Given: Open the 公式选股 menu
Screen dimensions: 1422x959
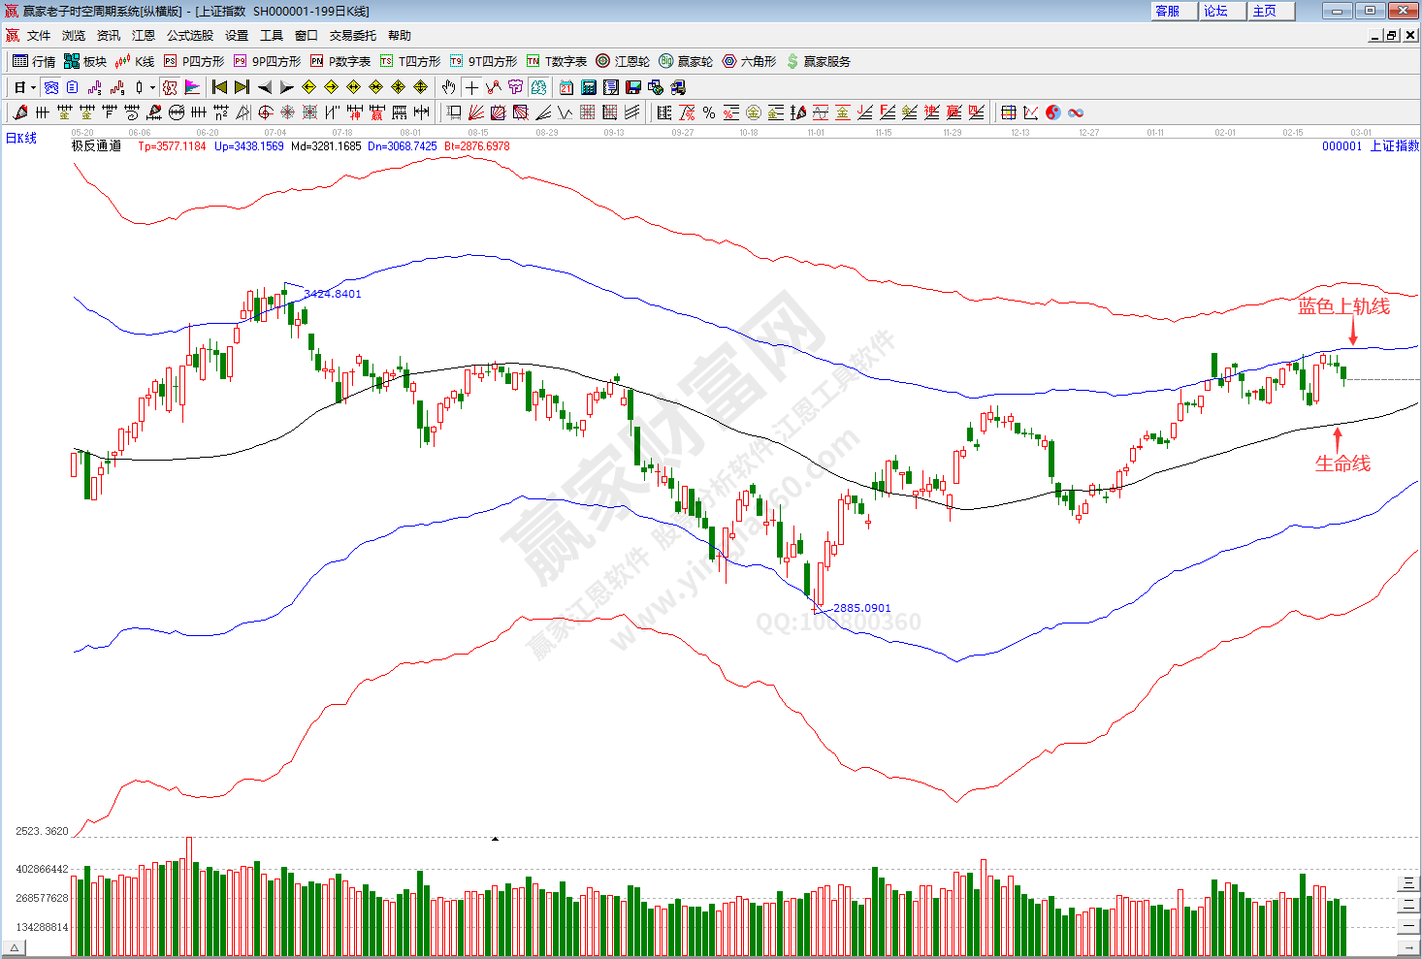Looking at the screenshot, I should coord(190,35).
